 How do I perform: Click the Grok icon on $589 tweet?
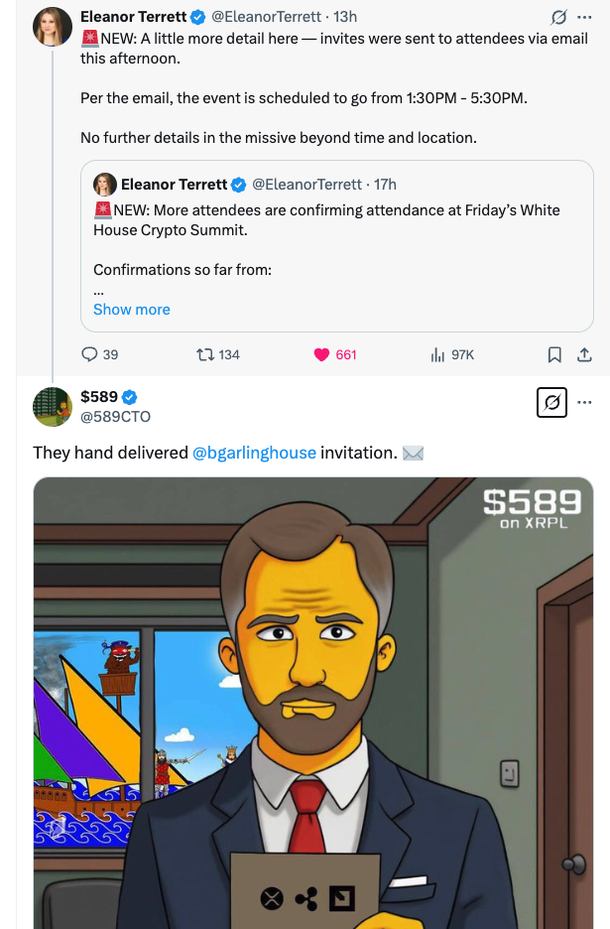click(551, 403)
